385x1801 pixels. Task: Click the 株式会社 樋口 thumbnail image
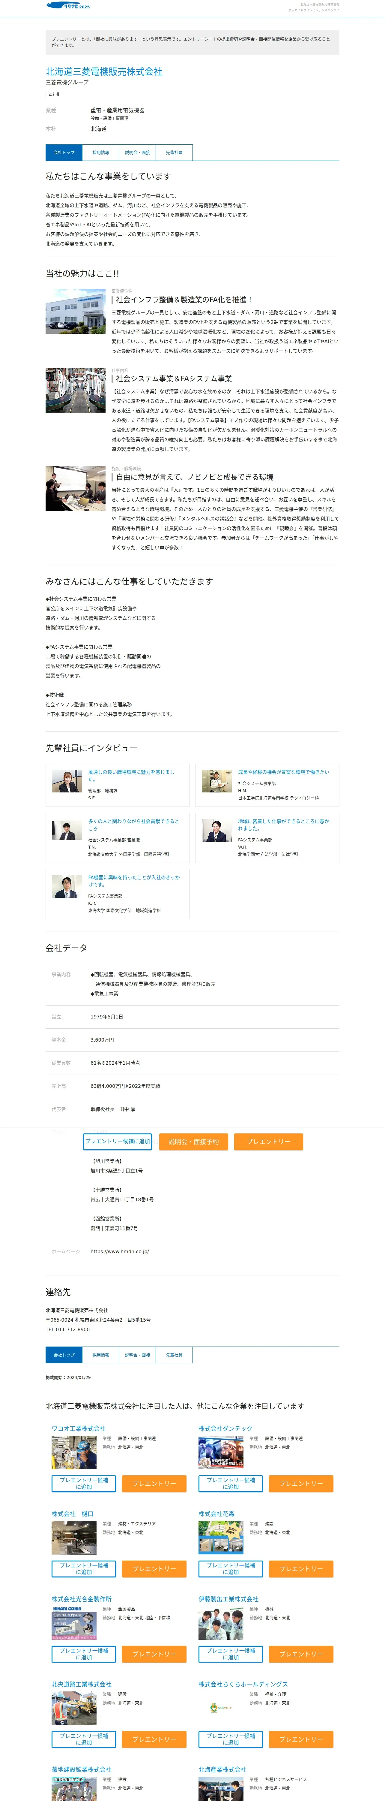[x=74, y=1537]
